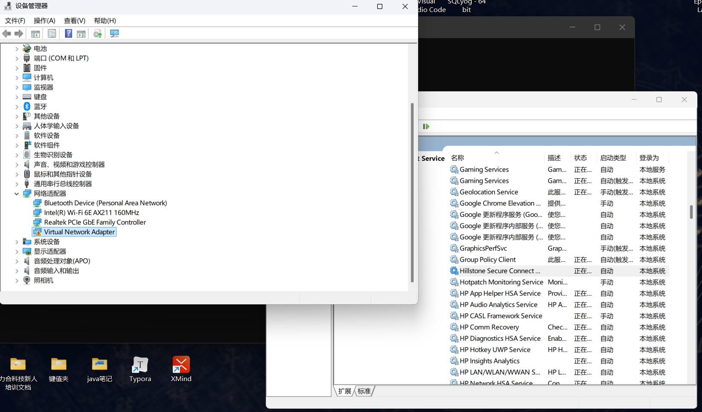Viewport: 702px width, 412px height.
Task: Expand the 鼠标和其他指针设备 tree node
Action: [17, 174]
